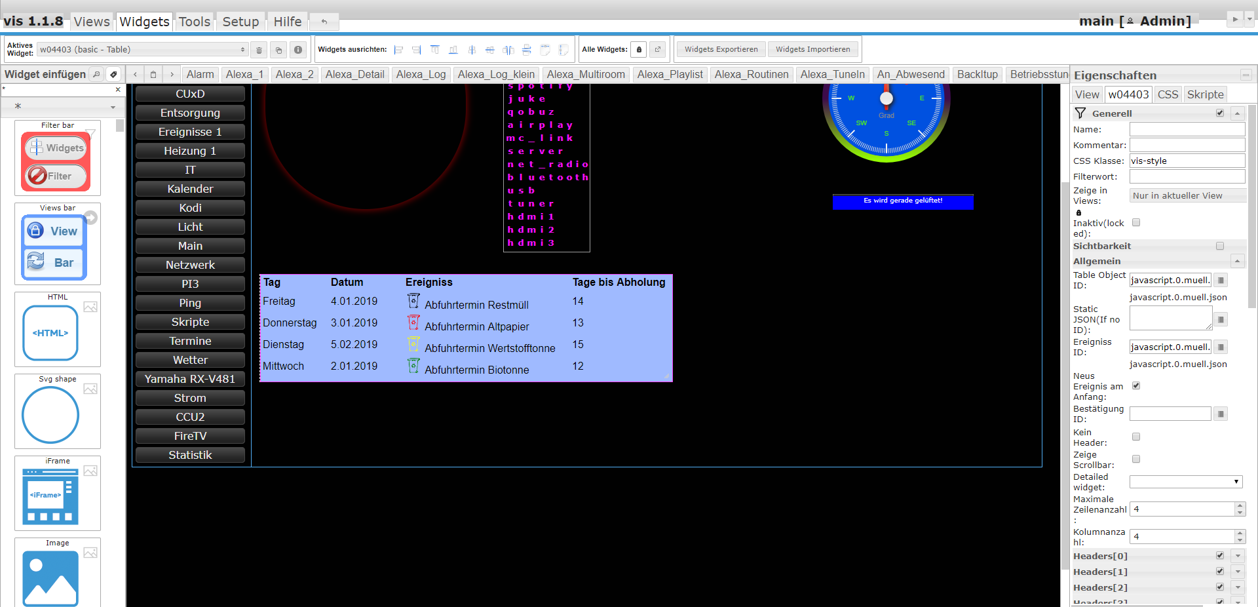Click the Wetter navigation button

pyautogui.click(x=190, y=360)
